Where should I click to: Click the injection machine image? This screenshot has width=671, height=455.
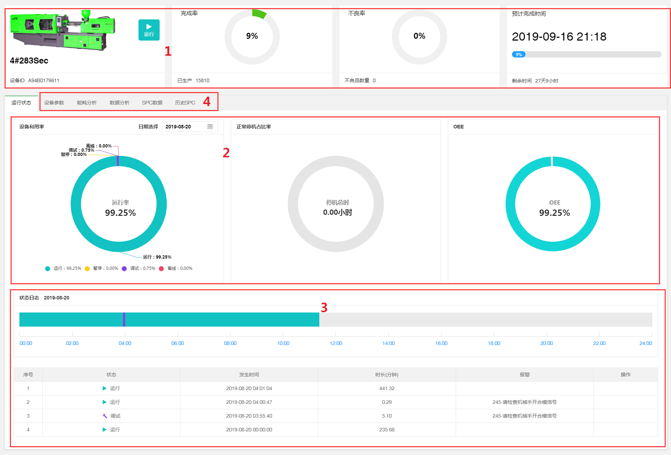(x=62, y=31)
